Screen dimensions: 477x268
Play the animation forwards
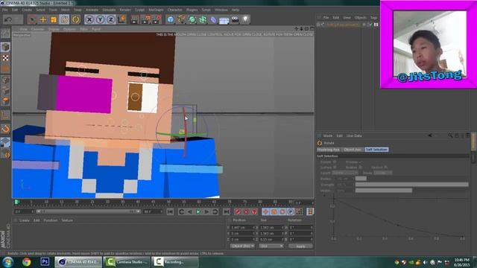[198, 211]
